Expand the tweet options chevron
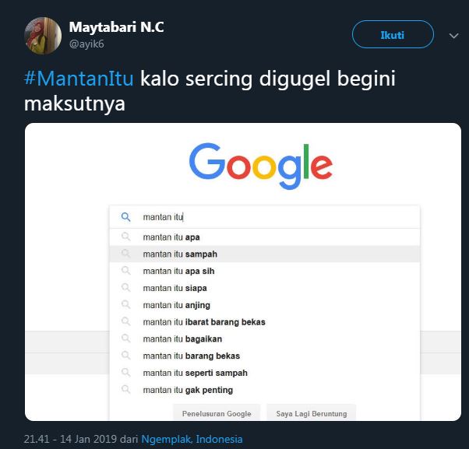The width and height of the screenshot is (469, 449). [454, 36]
